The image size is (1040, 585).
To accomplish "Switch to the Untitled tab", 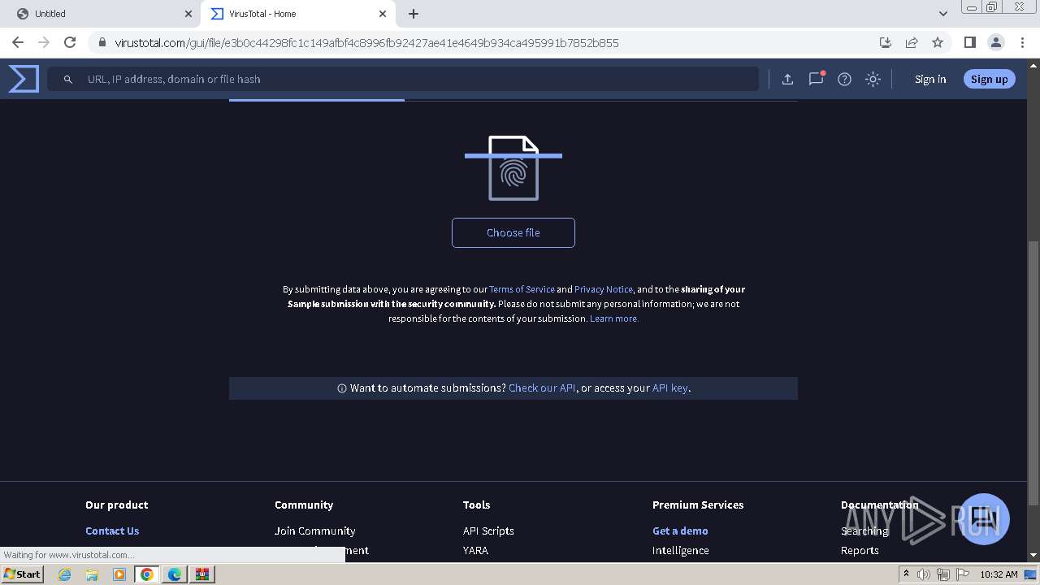I will (x=101, y=14).
